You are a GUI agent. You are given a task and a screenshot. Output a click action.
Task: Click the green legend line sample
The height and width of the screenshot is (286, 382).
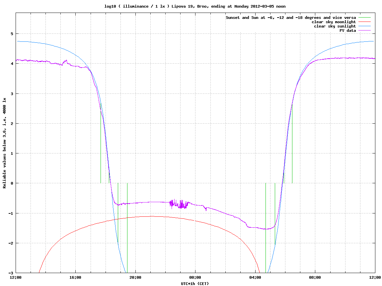(x=364, y=18)
